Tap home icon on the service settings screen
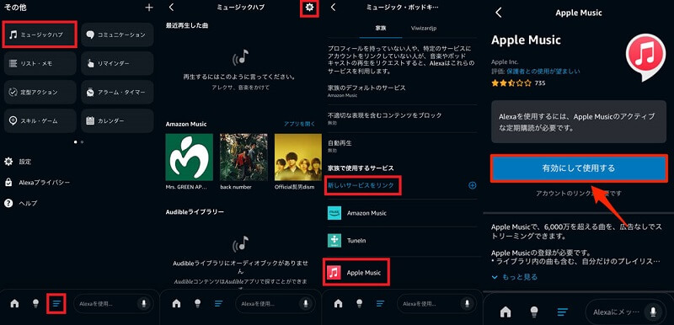This screenshot has width=674, height=325. 339,304
